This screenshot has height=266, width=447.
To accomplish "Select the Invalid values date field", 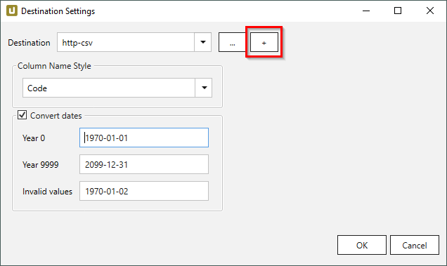I will point(144,191).
